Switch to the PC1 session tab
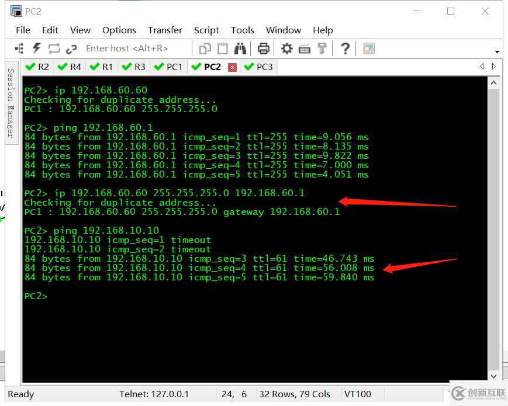The width and height of the screenshot is (508, 406). pyautogui.click(x=168, y=67)
